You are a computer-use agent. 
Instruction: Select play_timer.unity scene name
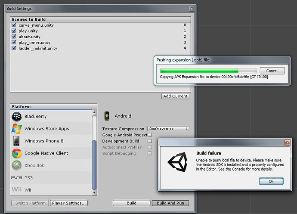34,43
